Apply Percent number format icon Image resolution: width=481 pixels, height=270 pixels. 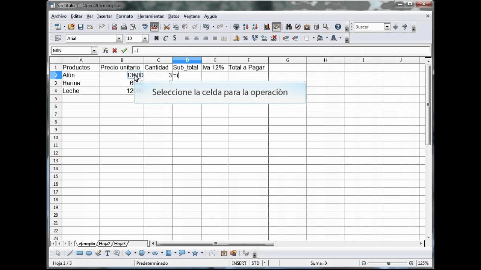(245, 38)
